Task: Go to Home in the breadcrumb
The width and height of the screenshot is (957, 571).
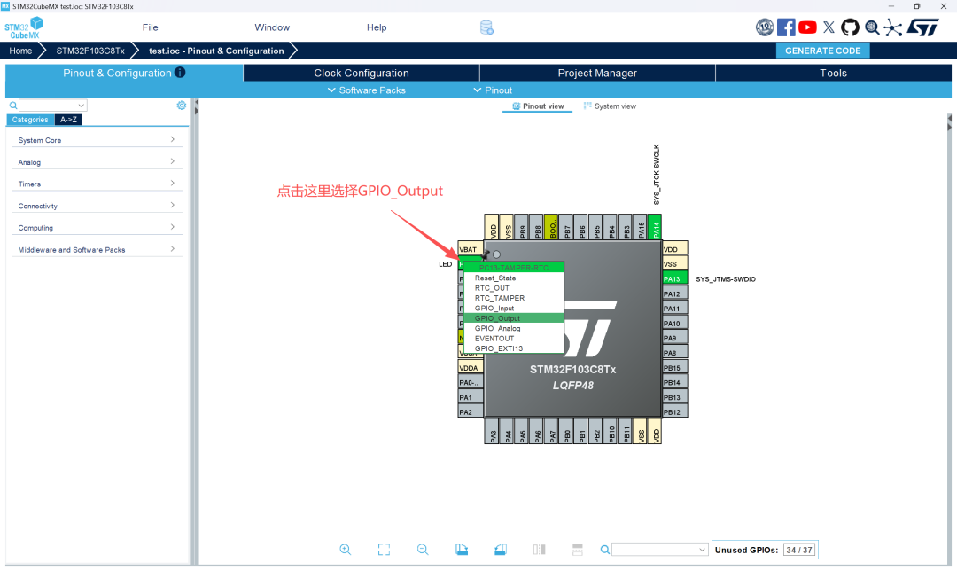Action: click(20, 51)
